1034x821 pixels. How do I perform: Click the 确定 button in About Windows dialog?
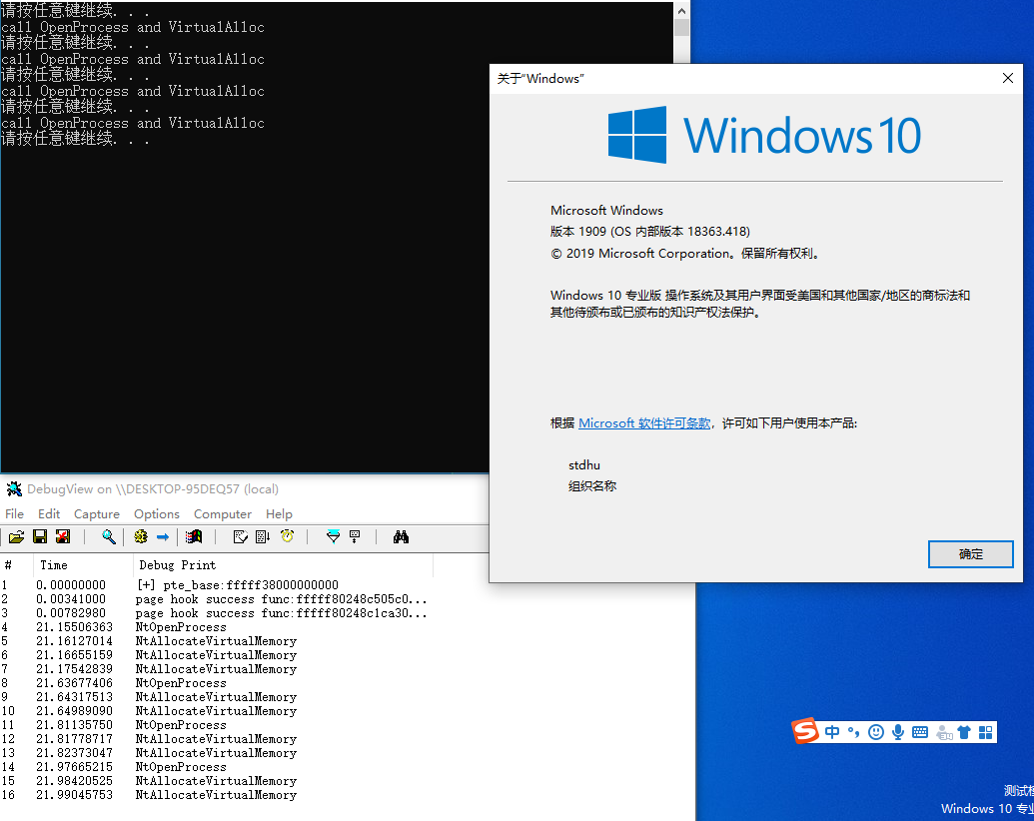(x=970, y=554)
